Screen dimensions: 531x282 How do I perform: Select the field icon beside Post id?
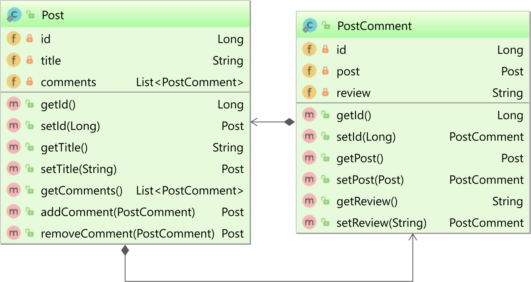click(x=14, y=39)
